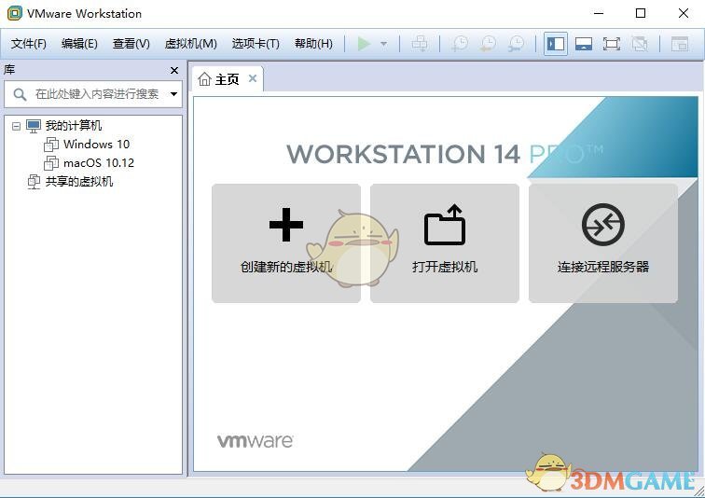The width and height of the screenshot is (705, 498).
Task: Maximize the VMware Workstation window
Action: point(641,13)
